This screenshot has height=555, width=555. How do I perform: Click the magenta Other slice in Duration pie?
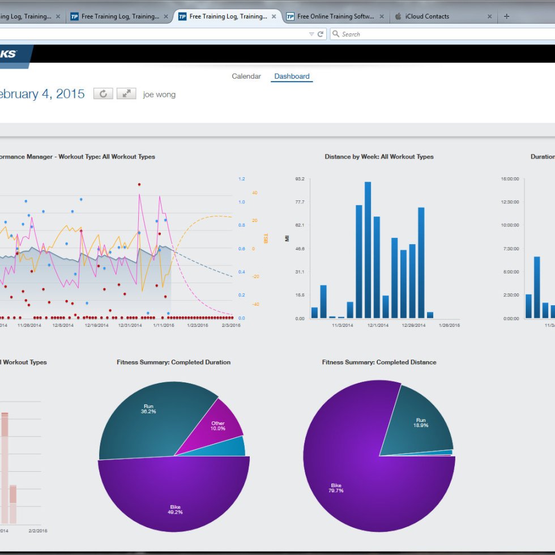click(x=218, y=425)
